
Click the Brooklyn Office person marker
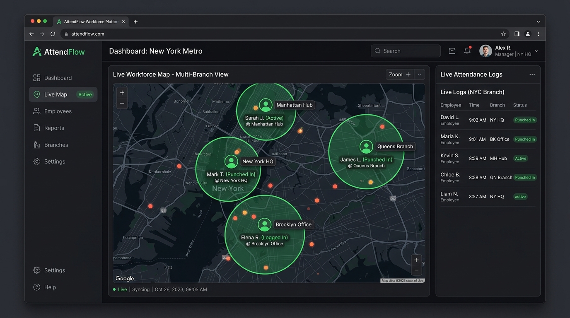265,224
